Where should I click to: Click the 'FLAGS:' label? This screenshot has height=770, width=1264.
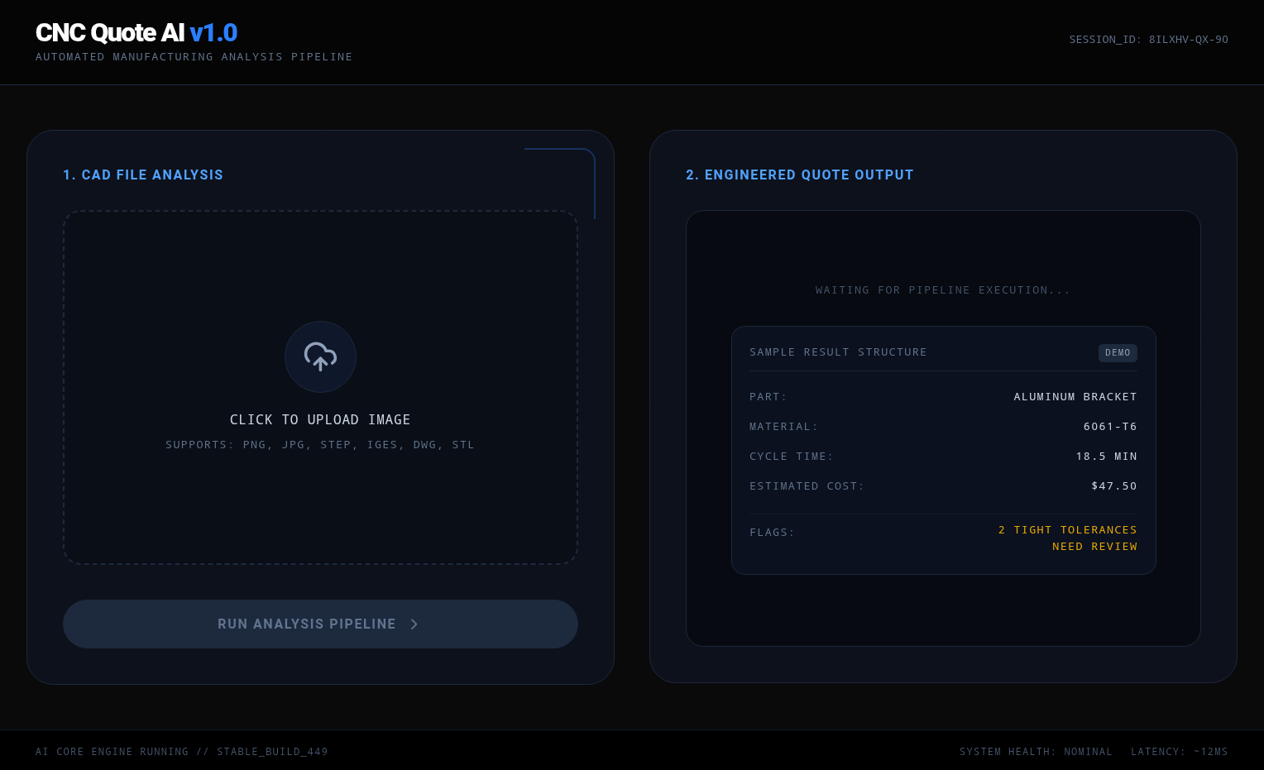coord(772,533)
